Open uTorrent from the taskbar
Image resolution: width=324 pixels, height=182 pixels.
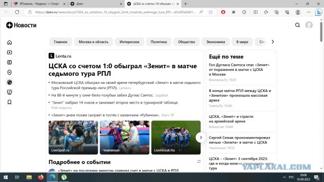pyautogui.click(x=64, y=177)
